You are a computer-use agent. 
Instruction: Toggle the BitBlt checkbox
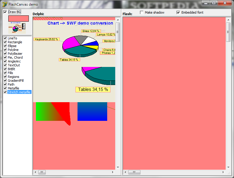(x=5, y=69)
